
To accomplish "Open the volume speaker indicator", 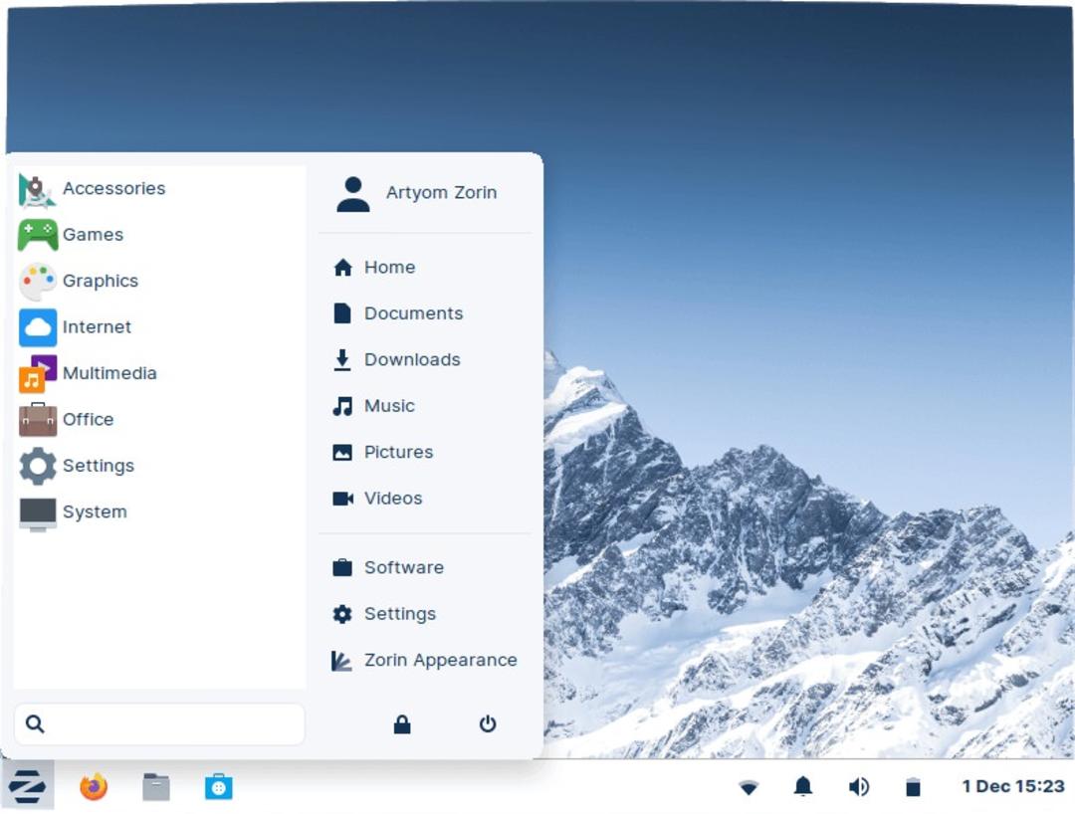I will click(858, 786).
